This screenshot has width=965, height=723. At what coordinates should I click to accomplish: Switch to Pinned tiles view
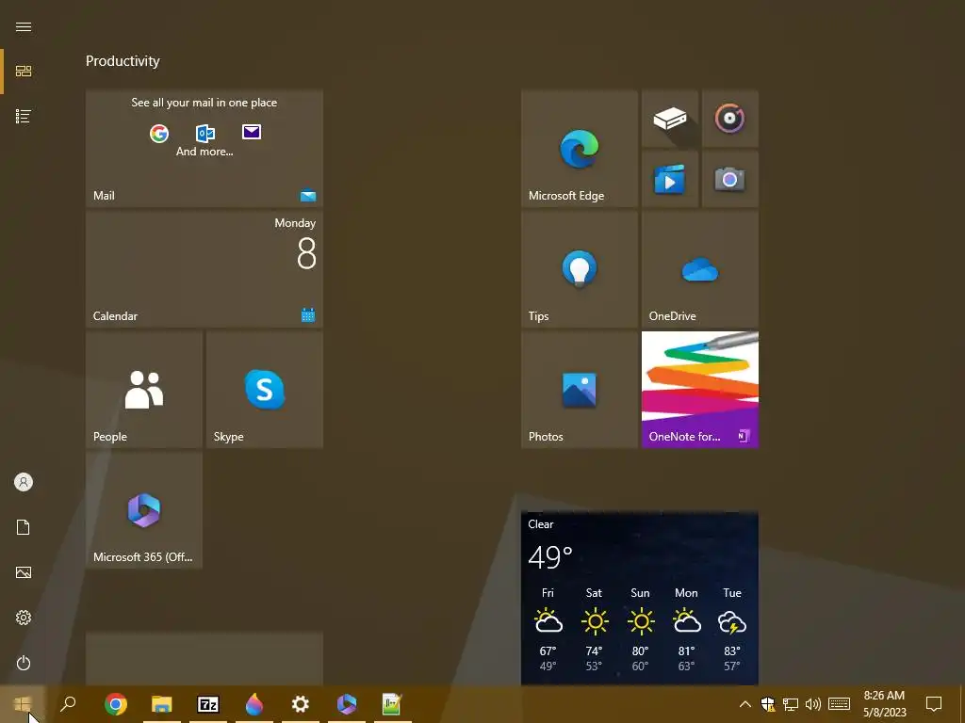tap(24, 72)
